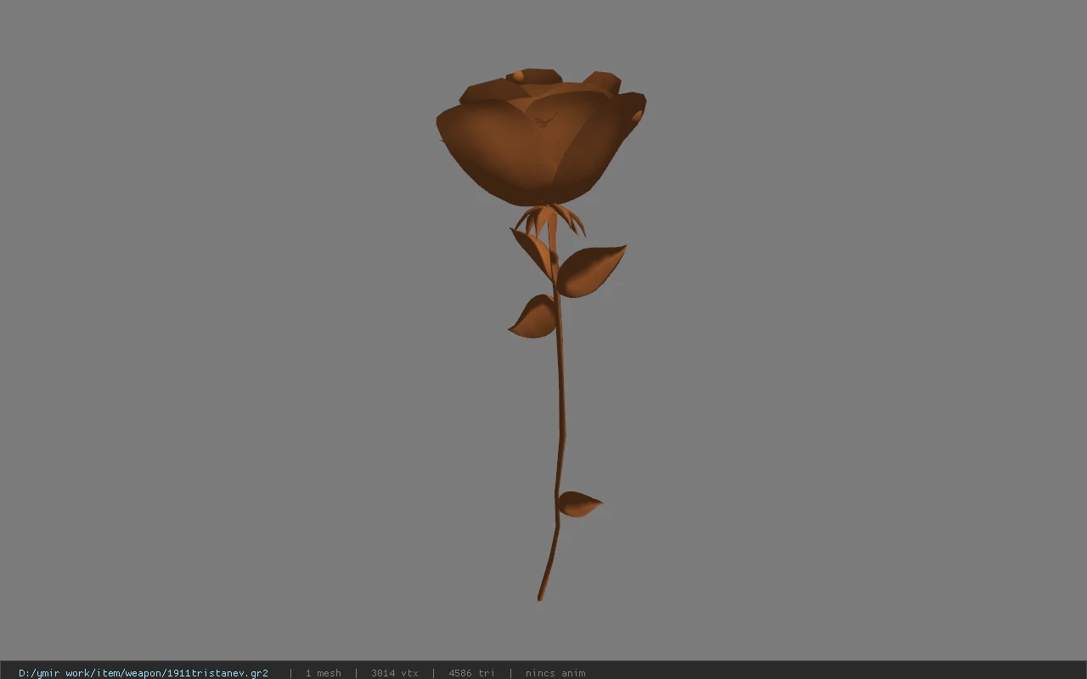Click the '1 mesh' status entry
1087x679 pixels.
coord(324,673)
